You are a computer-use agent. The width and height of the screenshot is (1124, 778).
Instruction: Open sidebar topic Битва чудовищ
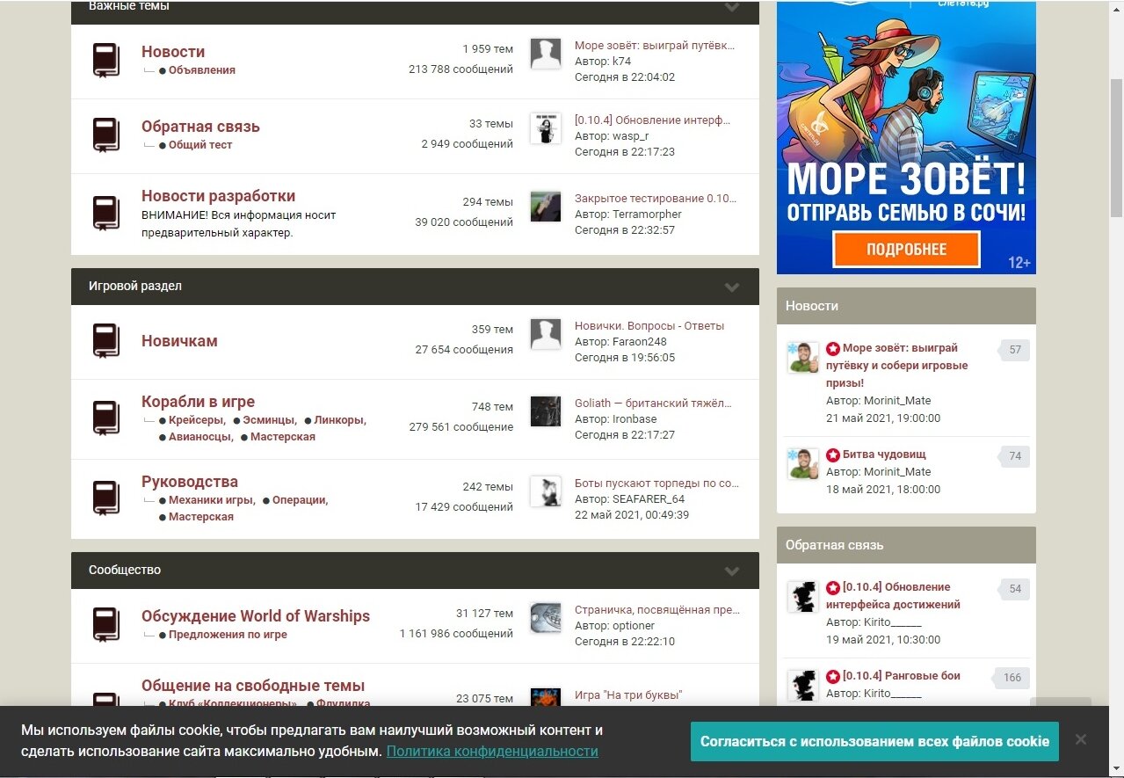pos(884,454)
